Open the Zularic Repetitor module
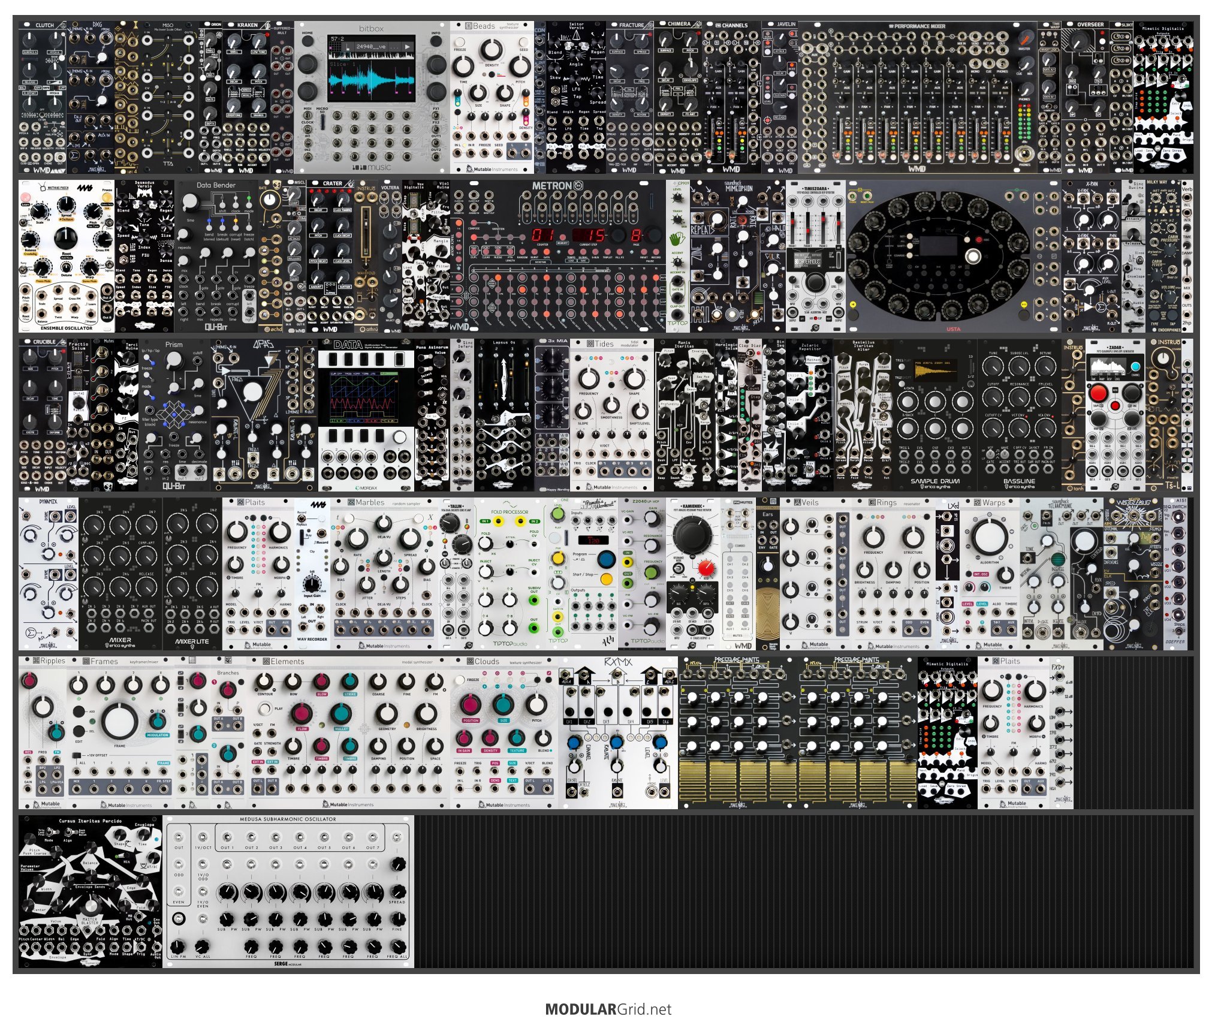 click(810, 415)
